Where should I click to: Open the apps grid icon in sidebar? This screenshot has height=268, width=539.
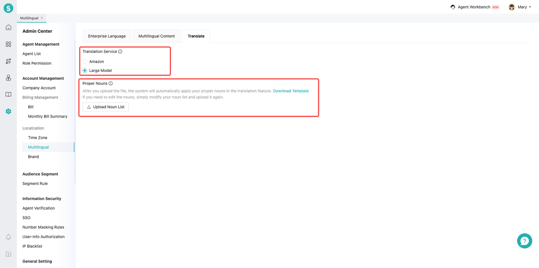coord(8,44)
